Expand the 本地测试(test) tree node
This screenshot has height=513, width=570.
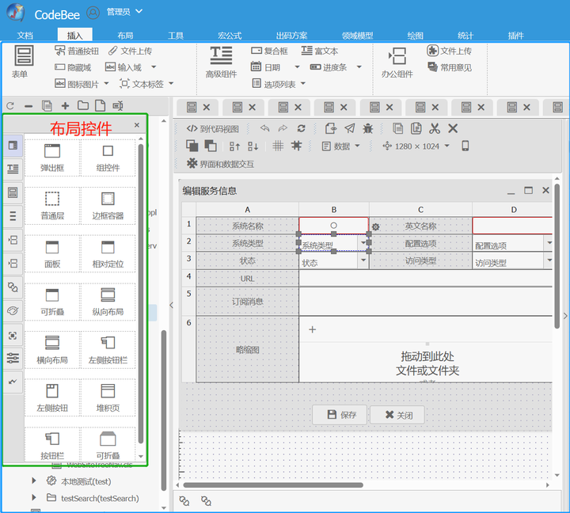pyautogui.click(x=34, y=481)
